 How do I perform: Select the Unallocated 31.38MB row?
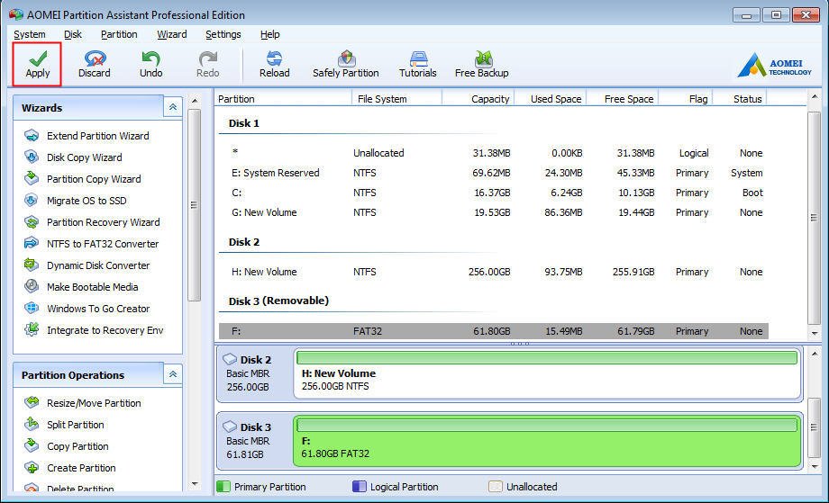pyautogui.click(x=493, y=153)
